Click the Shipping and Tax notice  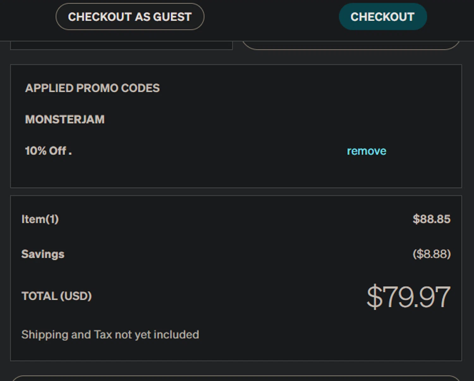110,335
